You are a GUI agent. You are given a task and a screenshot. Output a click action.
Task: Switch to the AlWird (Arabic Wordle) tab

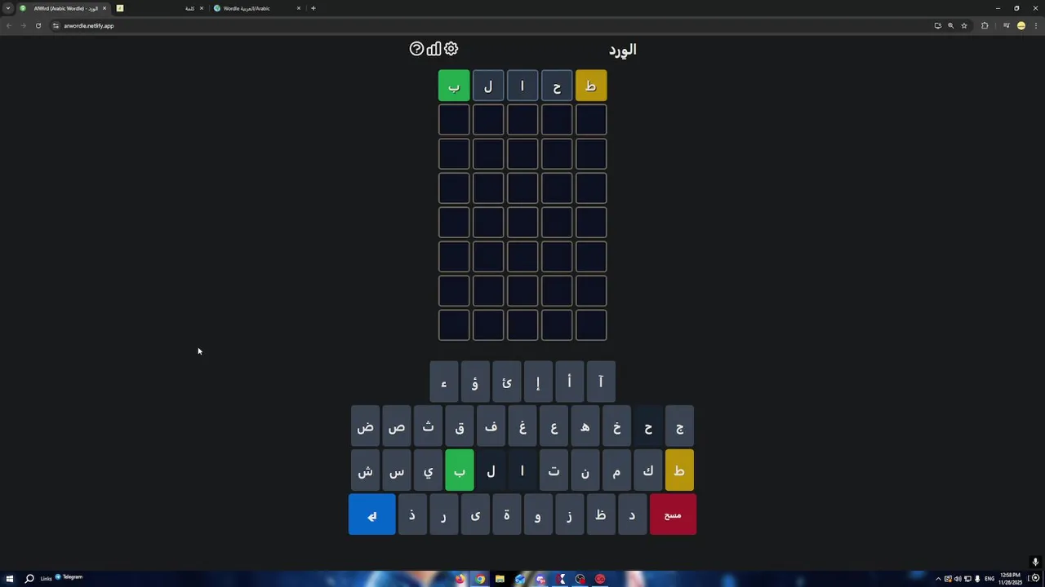65,8
